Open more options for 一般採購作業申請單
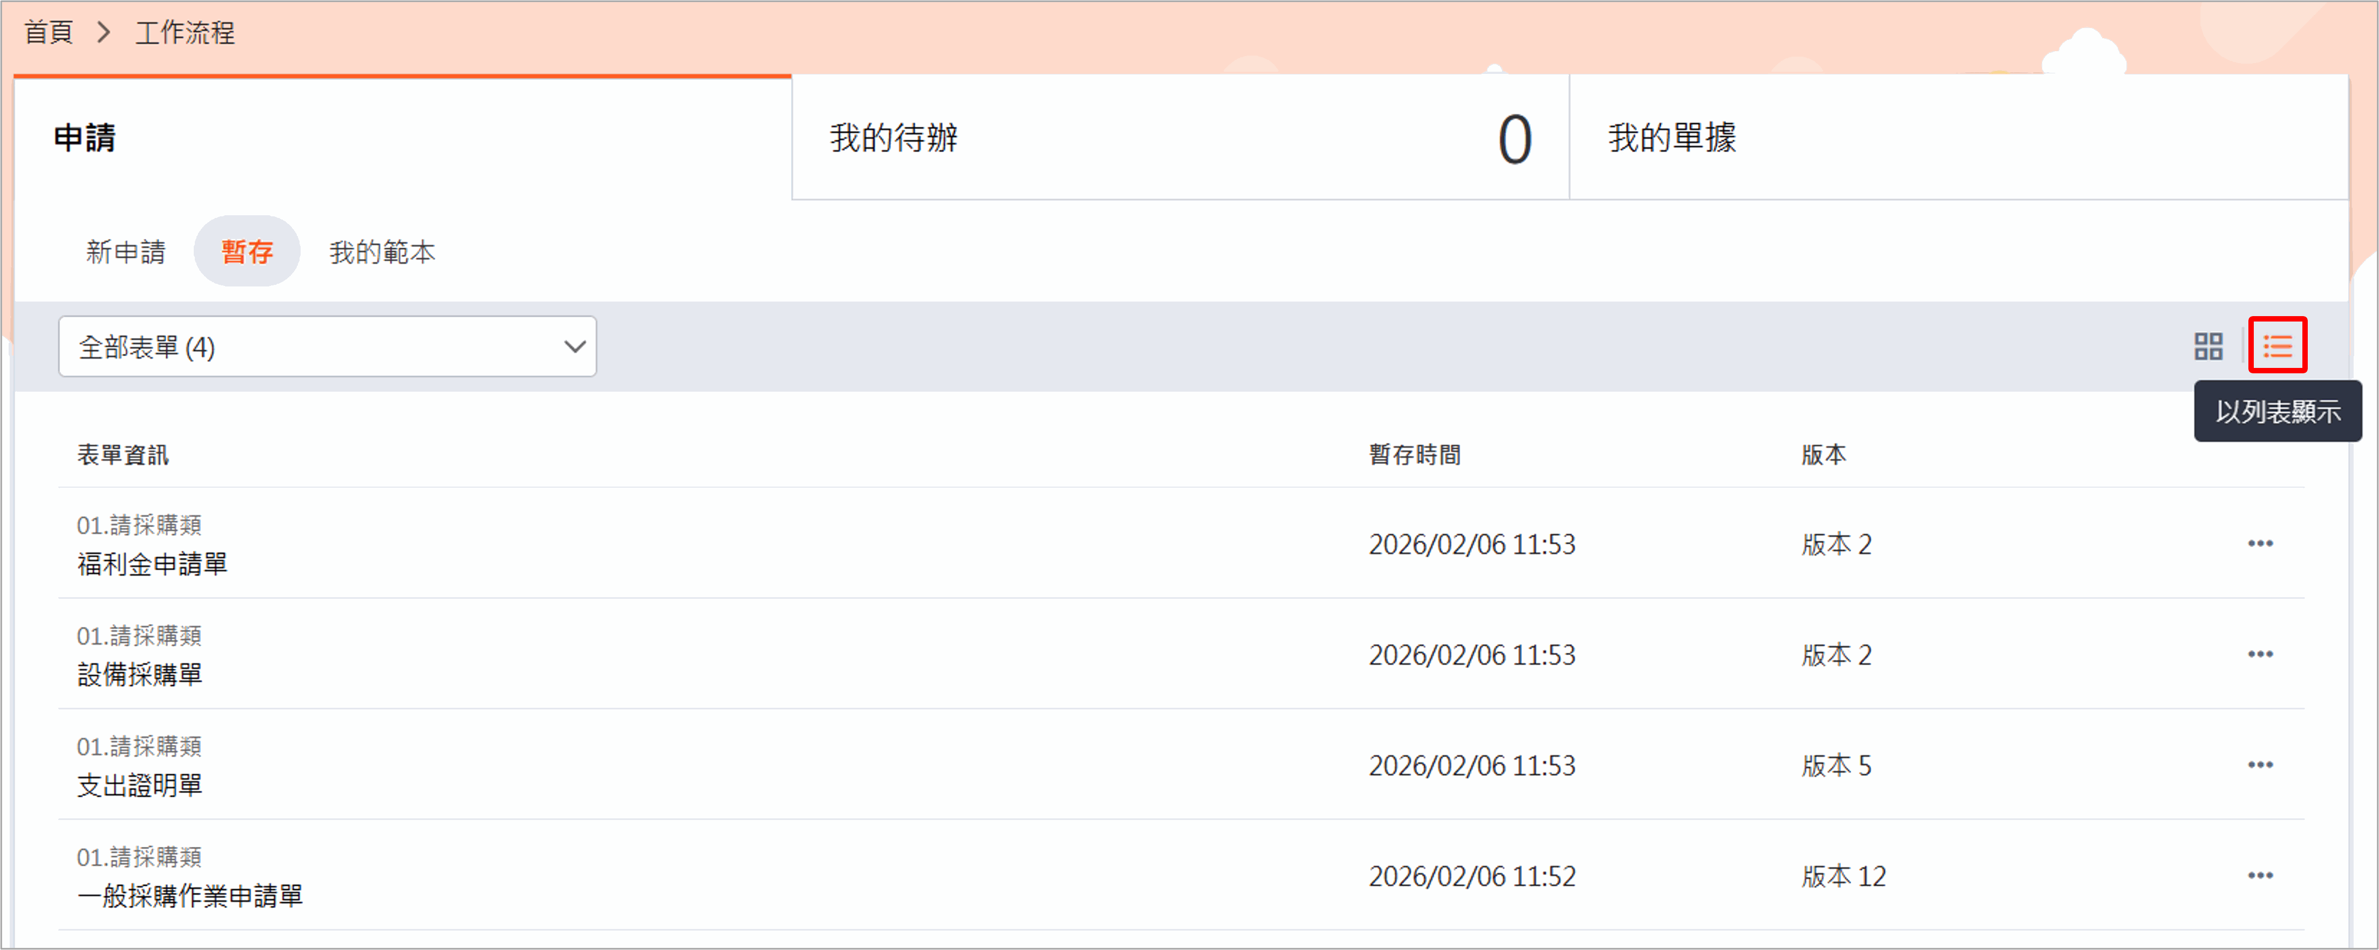The height and width of the screenshot is (950, 2379). click(2259, 876)
